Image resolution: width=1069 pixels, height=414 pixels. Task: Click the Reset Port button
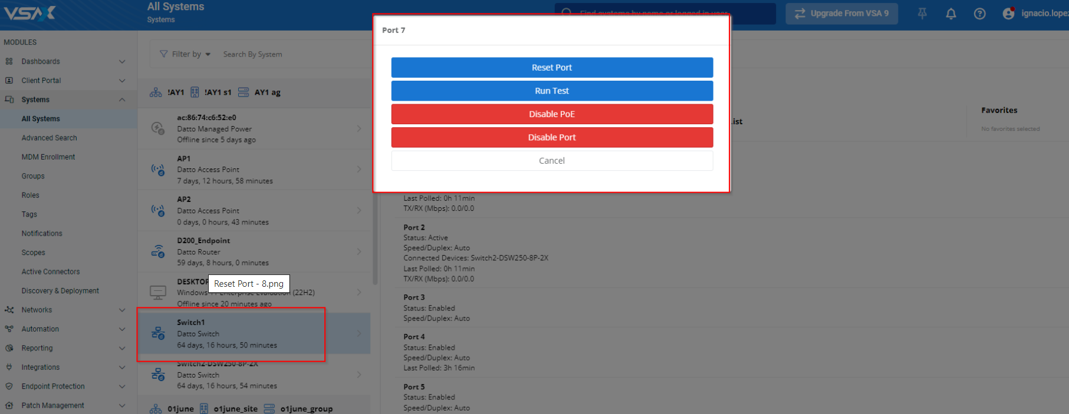click(x=552, y=67)
